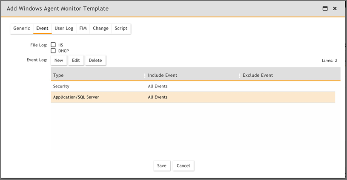Screen dimensions: 347x180
Task: Open the User Log tab
Action: pyautogui.click(x=64, y=29)
